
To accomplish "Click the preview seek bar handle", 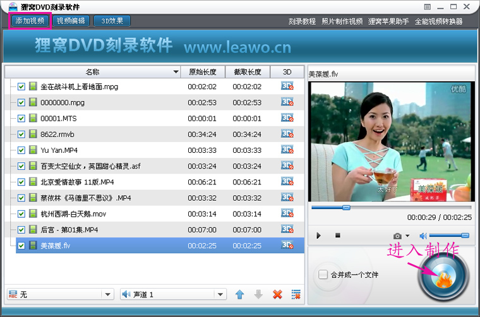I will [x=346, y=208].
